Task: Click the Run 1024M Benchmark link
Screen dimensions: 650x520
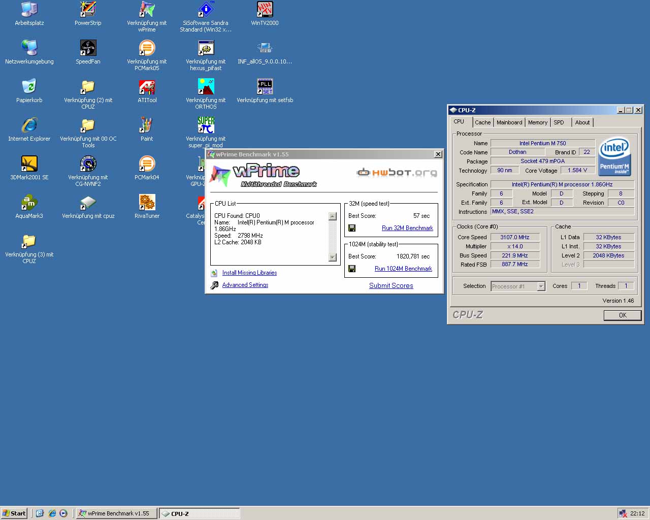Action: pyautogui.click(x=404, y=269)
